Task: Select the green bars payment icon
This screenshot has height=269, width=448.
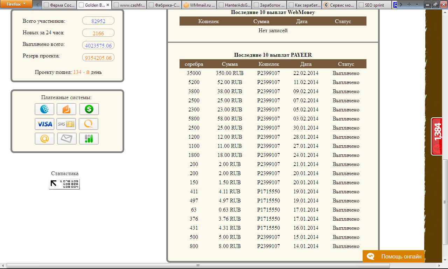Action: click(x=89, y=139)
